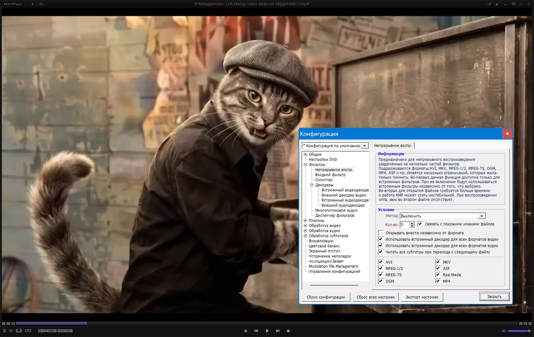Screen dimensions: 534x337
Task: Select the 'Непрерывное воспр.' tab
Action: [x=393, y=146]
